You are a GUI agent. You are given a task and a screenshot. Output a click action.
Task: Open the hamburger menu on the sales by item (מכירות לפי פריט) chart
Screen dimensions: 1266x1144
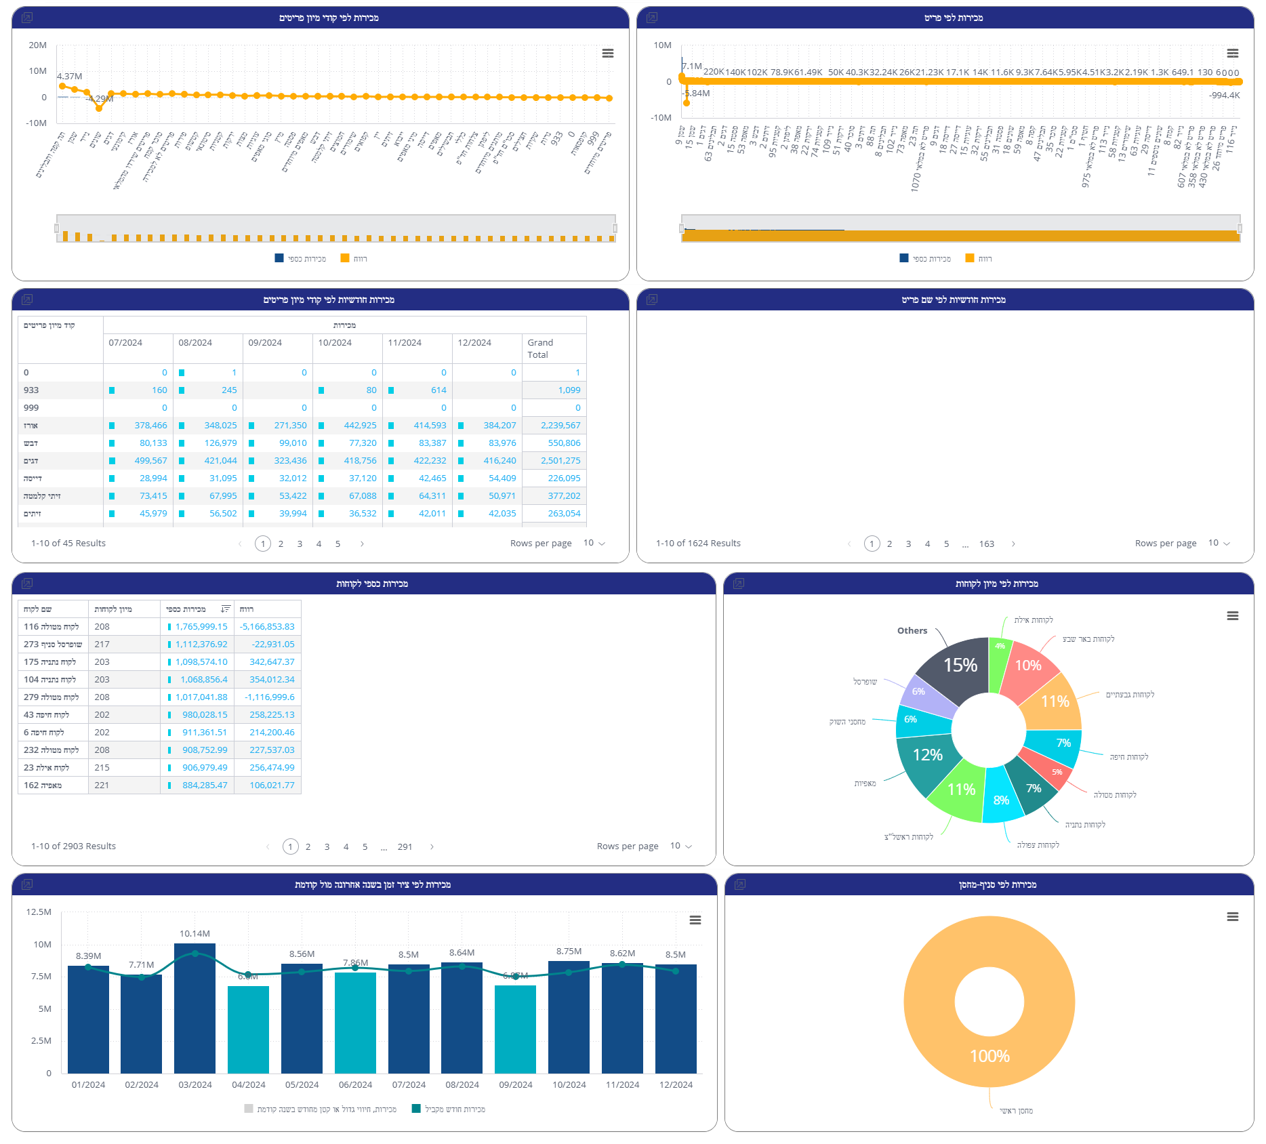[x=1233, y=54]
